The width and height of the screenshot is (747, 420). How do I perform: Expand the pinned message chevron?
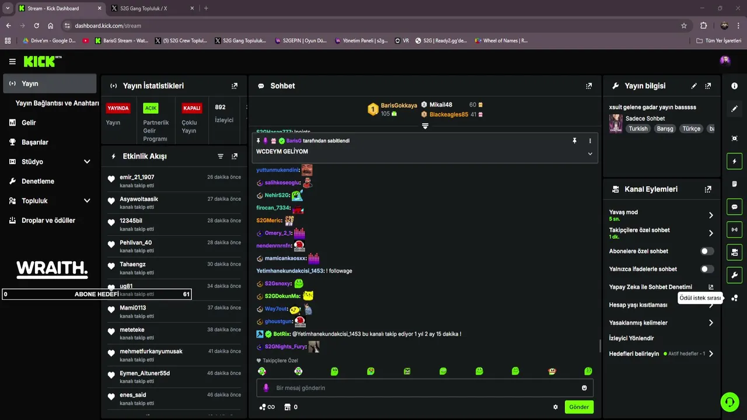pos(590,154)
